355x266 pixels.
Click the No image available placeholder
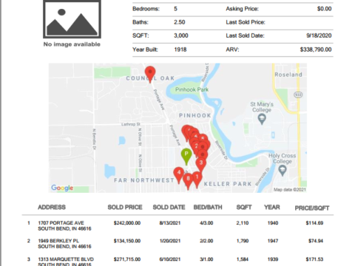(x=72, y=24)
